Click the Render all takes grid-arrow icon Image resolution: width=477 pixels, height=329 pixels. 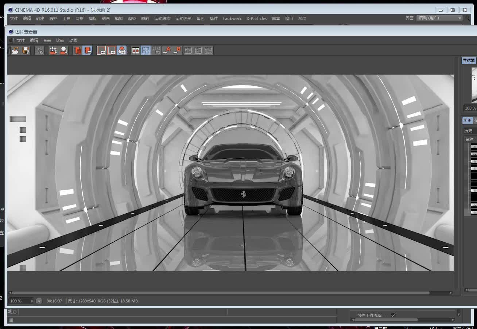[x=53, y=51]
